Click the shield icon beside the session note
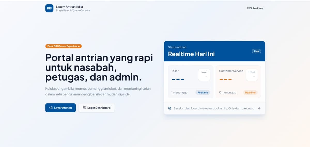 pyautogui.click(x=170, y=109)
